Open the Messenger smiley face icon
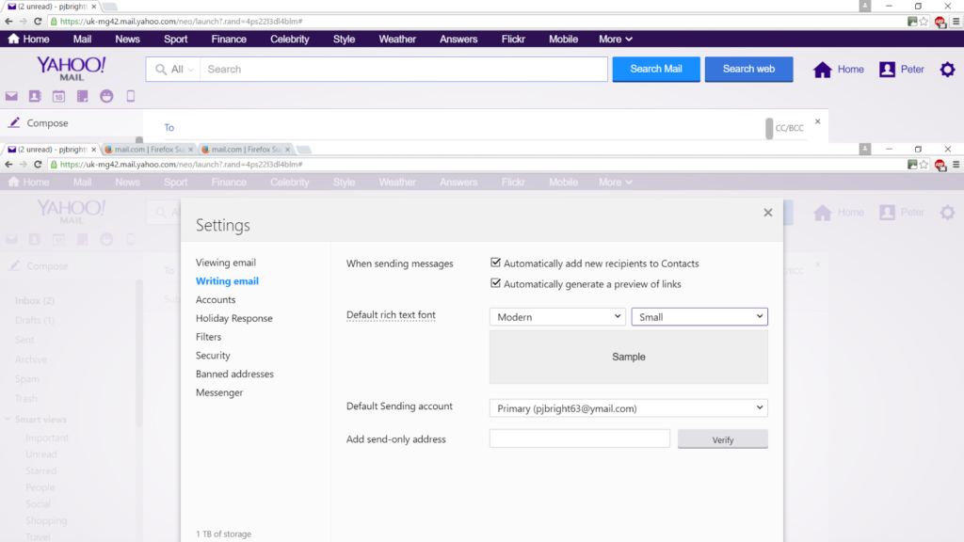This screenshot has width=964, height=542. (x=106, y=96)
